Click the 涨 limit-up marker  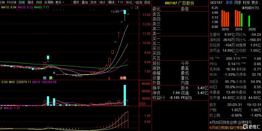[x=121, y=78]
